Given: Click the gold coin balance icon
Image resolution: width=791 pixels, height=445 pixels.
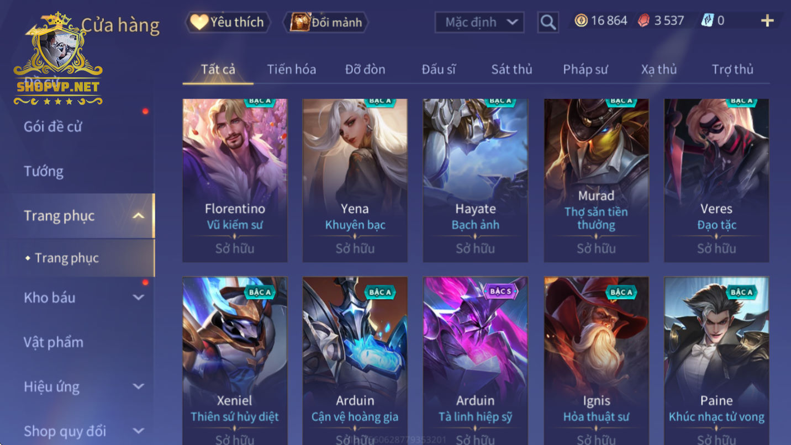Looking at the screenshot, I should pos(581,21).
